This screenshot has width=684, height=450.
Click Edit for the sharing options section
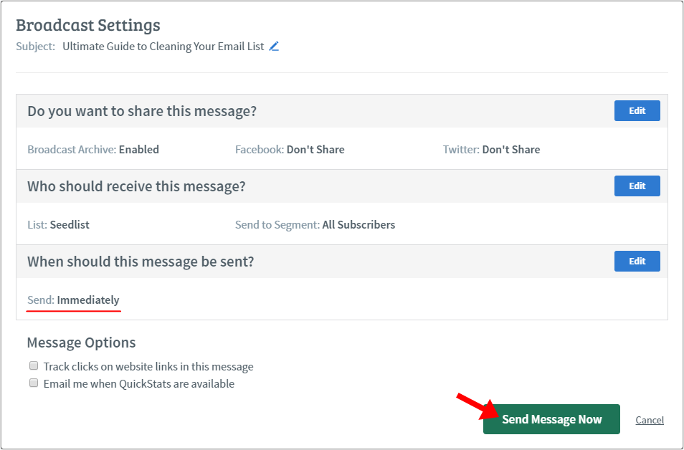636,110
